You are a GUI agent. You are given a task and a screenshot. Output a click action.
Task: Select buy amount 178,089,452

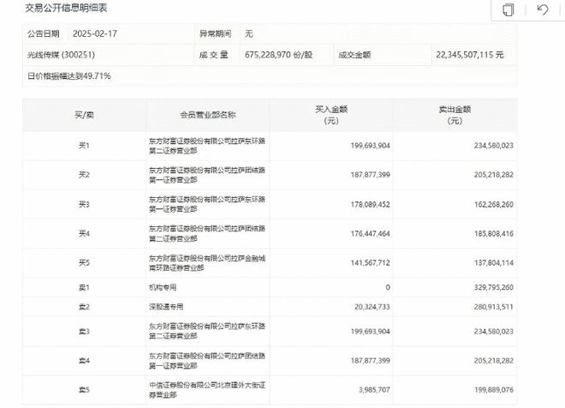[x=371, y=205]
